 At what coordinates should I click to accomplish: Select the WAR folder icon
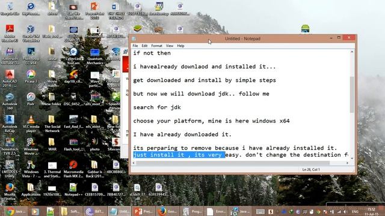(52, 145)
